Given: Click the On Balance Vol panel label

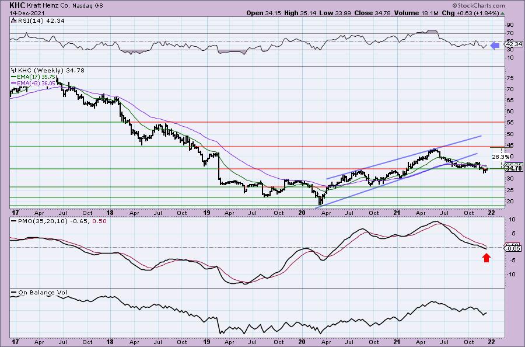Looking at the screenshot, I should click(x=38, y=293).
